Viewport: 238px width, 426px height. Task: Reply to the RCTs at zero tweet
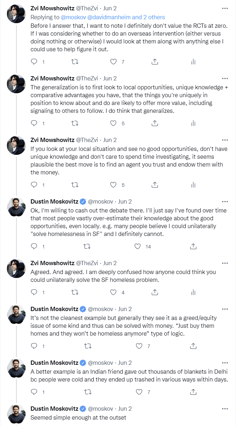(34, 62)
